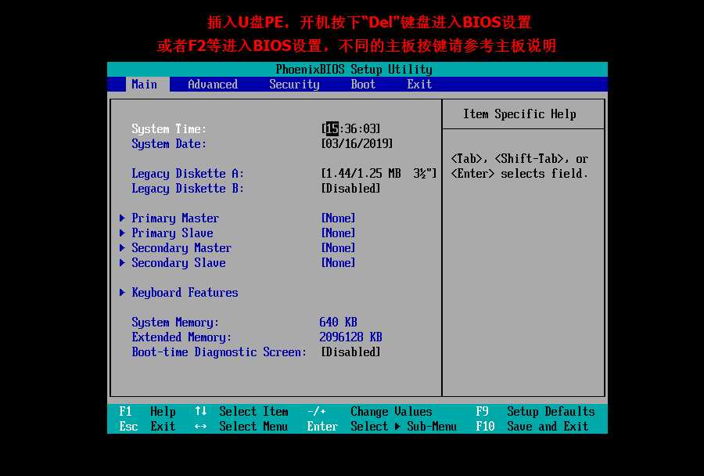Click the PhoenixBIOS Setup Utility title
Viewport: 704px width, 476px height.
pyautogui.click(x=354, y=69)
